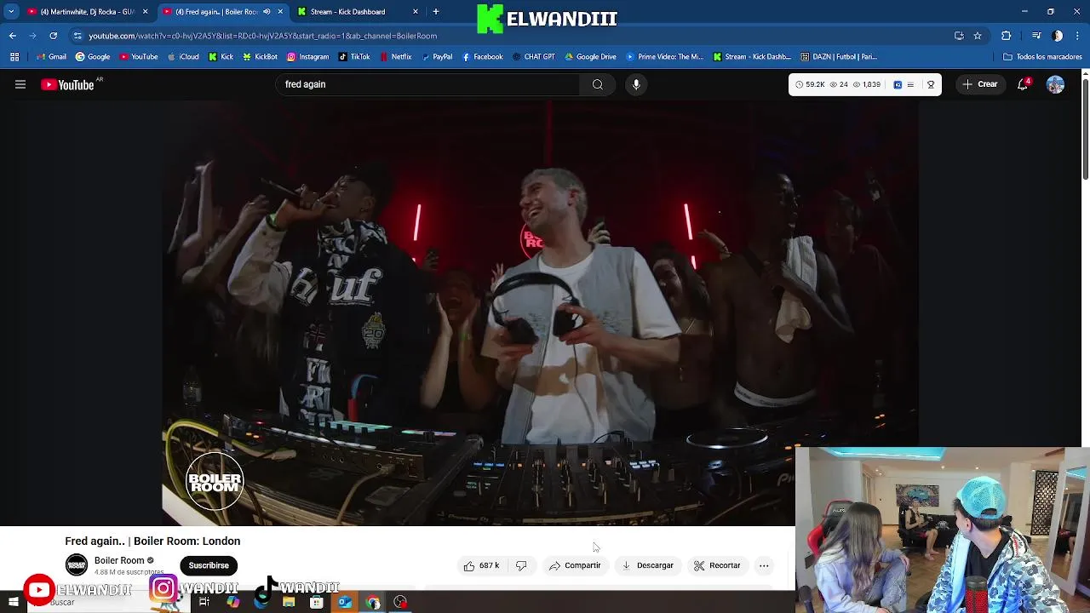The height and width of the screenshot is (613, 1090).
Task: Open Chrome from the taskbar
Action: (373, 602)
